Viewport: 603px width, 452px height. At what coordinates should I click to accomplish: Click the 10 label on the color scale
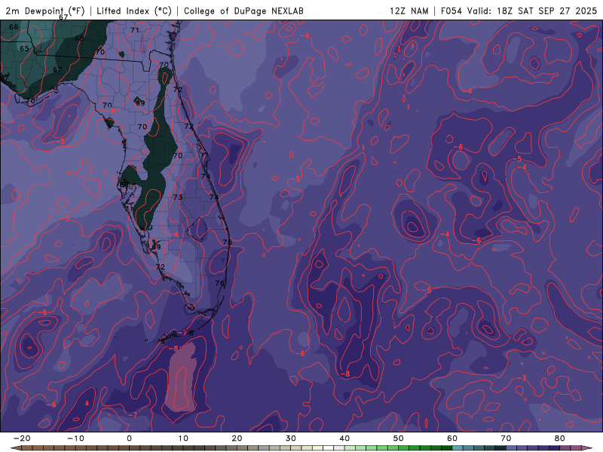[x=183, y=438]
